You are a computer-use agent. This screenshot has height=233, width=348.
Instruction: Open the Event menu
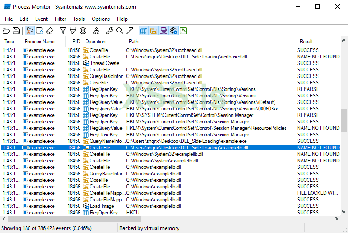click(41, 19)
